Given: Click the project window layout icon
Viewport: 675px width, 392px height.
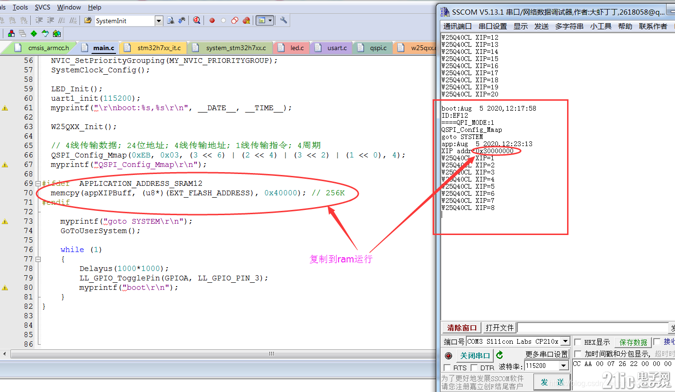Looking at the screenshot, I should click(x=261, y=20).
